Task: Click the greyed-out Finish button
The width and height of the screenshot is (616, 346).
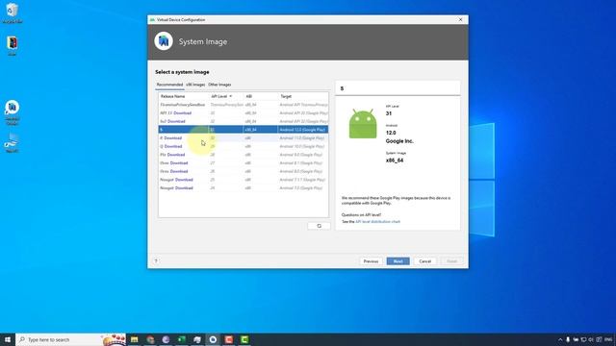Action: (x=451, y=261)
